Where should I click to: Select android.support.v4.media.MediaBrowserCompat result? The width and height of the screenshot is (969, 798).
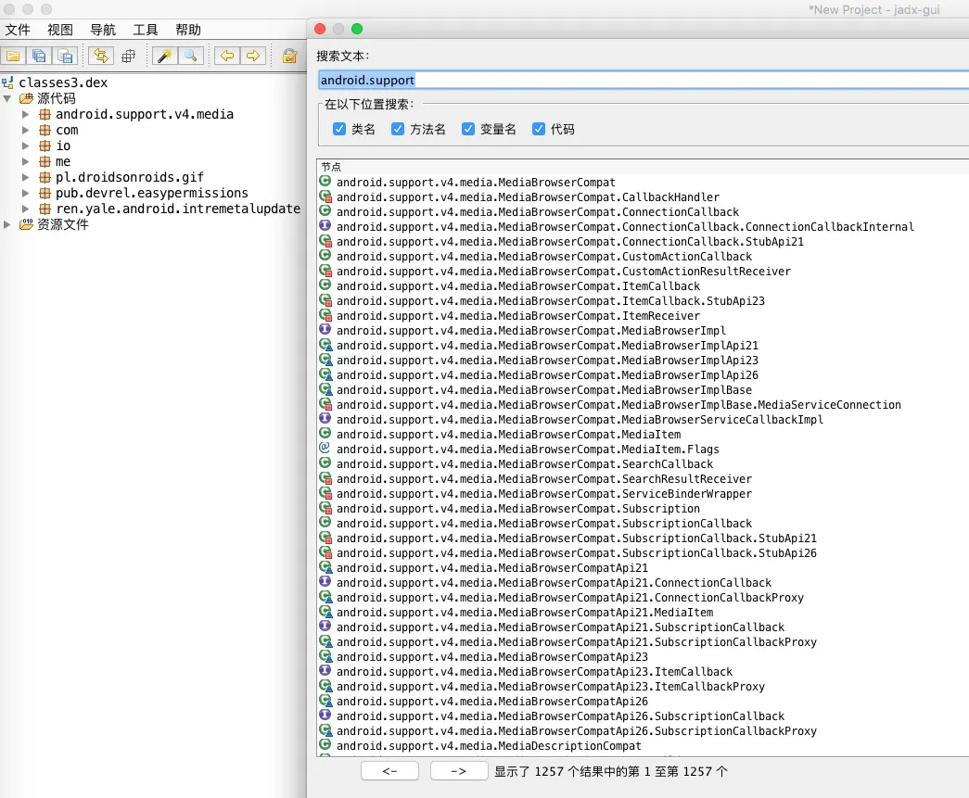click(643, 183)
